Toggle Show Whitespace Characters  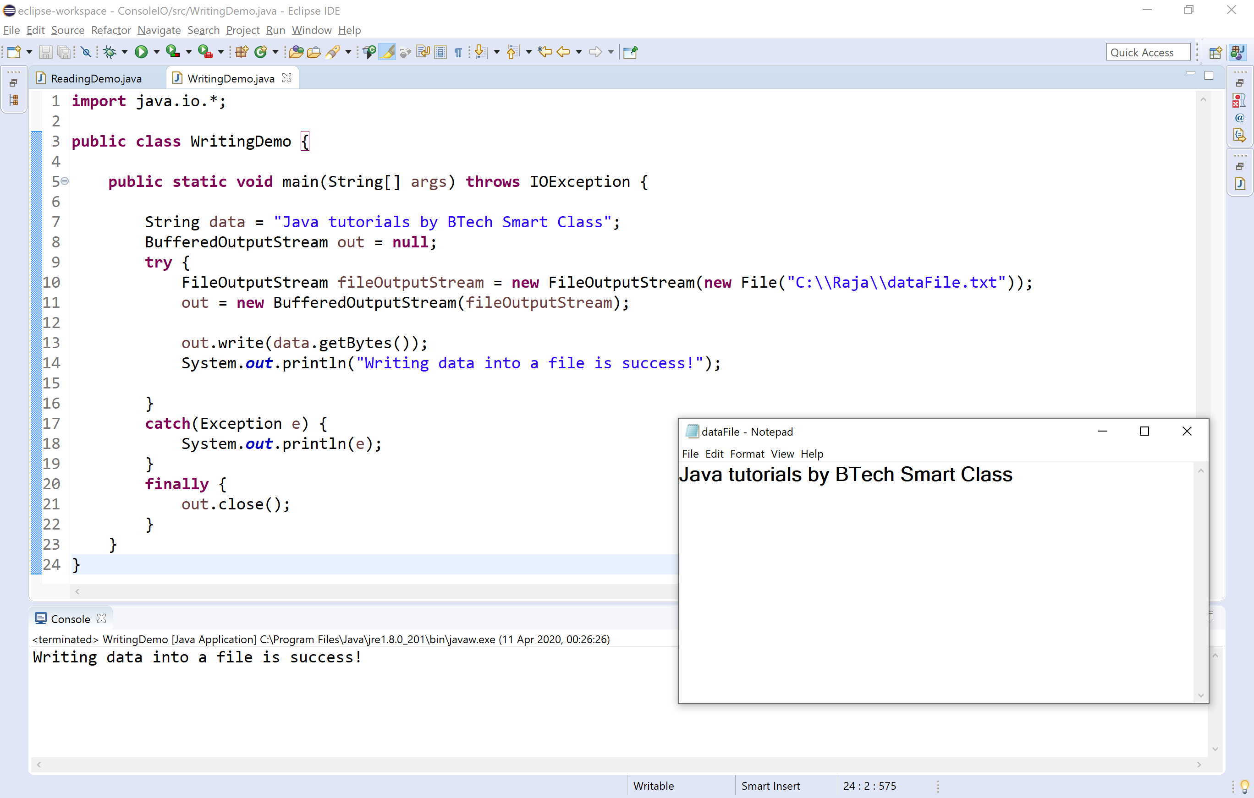[x=458, y=51]
